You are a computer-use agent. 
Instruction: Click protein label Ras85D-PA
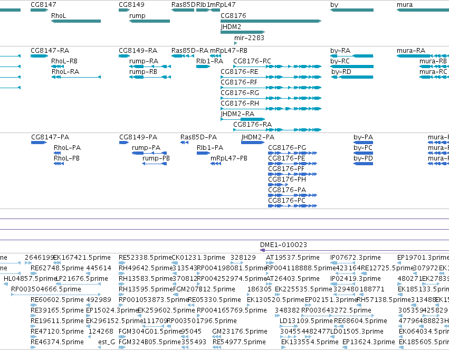(x=198, y=137)
